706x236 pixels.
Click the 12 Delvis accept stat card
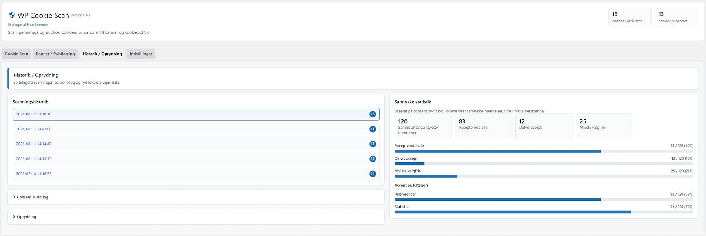(x=544, y=126)
